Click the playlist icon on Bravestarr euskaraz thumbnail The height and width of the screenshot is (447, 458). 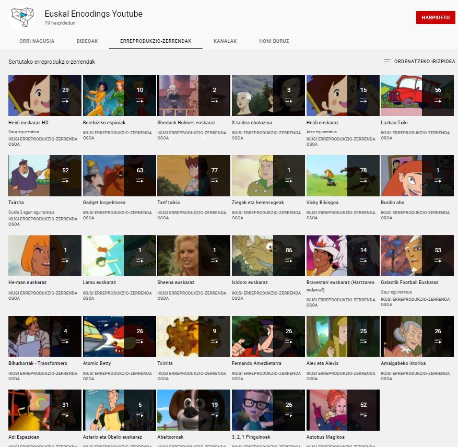pyautogui.click(x=363, y=261)
